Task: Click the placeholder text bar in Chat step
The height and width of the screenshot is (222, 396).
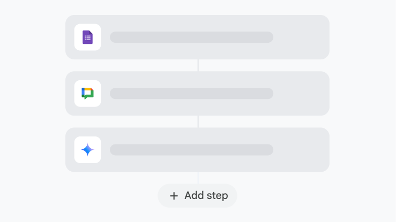Action: 191,94
